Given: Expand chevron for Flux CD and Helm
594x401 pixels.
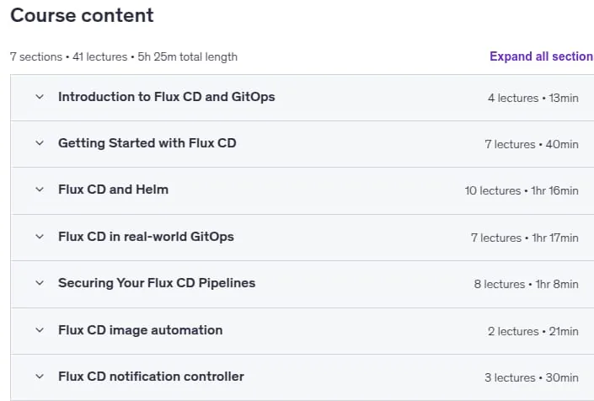Looking at the screenshot, I should [x=40, y=190].
